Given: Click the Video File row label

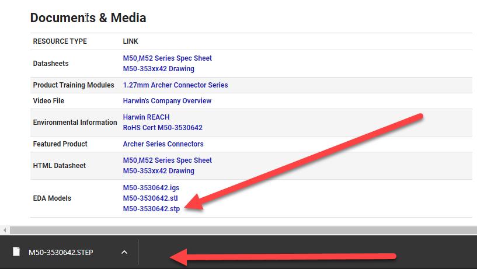Looking at the screenshot, I should (48, 101).
